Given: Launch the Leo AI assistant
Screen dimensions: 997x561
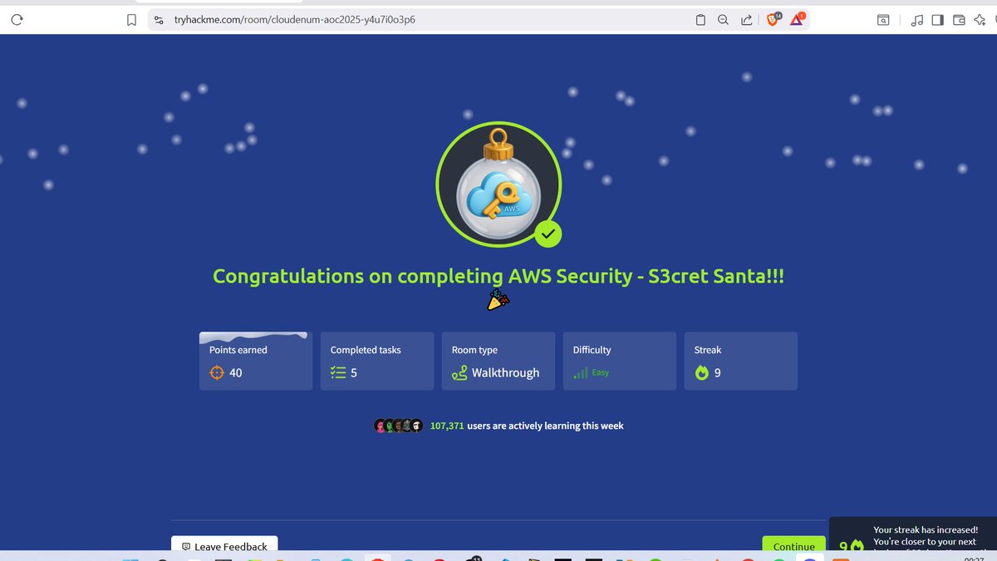Looking at the screenshot, I should tap(980, 19).
